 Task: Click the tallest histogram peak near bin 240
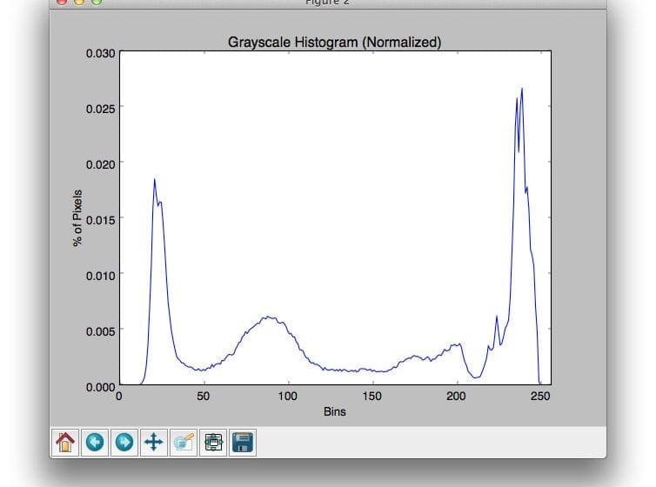coord(522,89)
